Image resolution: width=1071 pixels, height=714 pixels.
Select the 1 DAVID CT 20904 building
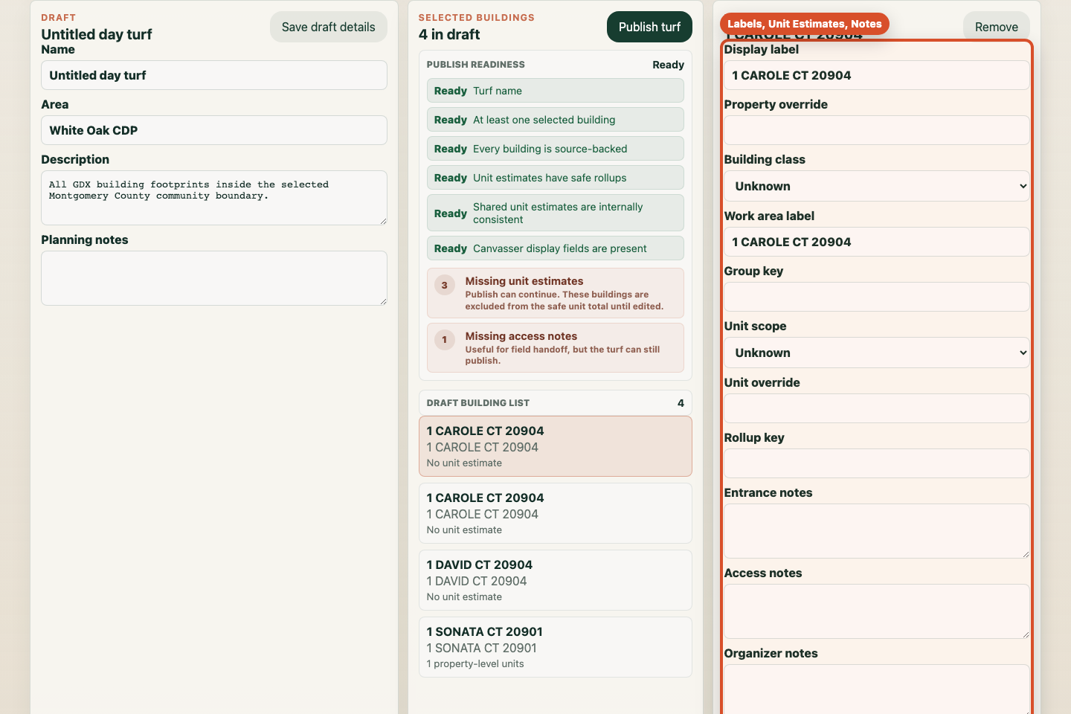coord(556,580)
